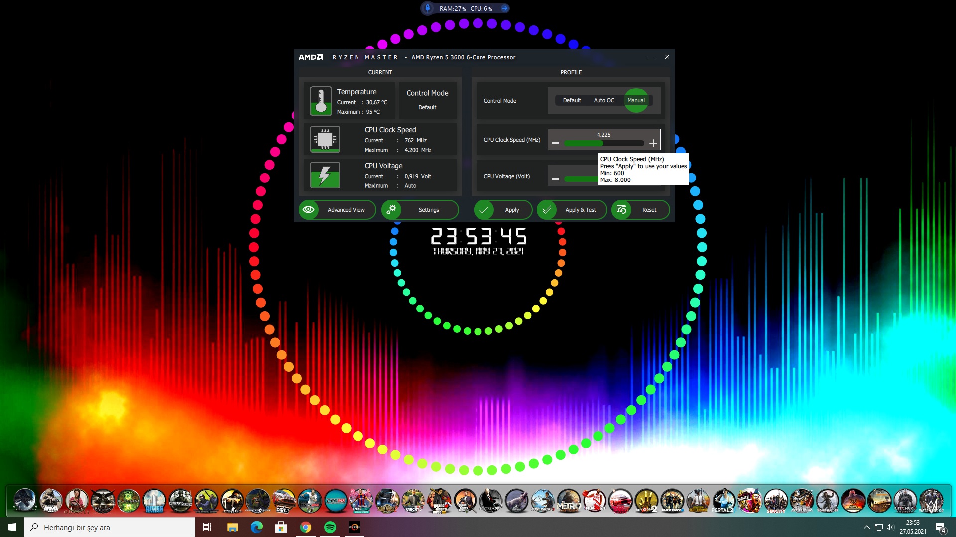Launch Watch Dogs 2 from the dock

pyautogui.click(x=931, y=500)
